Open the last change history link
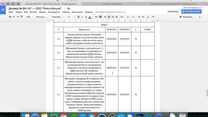Image resolution: width=208 pixels, height=117 pixels. tap(110, 12)
